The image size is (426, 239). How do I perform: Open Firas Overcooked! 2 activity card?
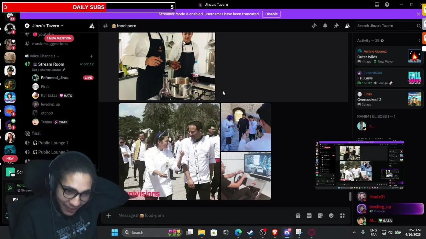[389, 99]
